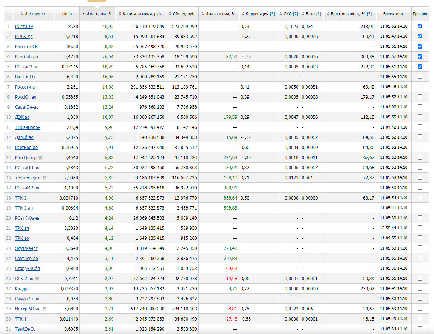Sort the table by Капитализация, руб.
The image size is (434, 334).
click(140, 14)
